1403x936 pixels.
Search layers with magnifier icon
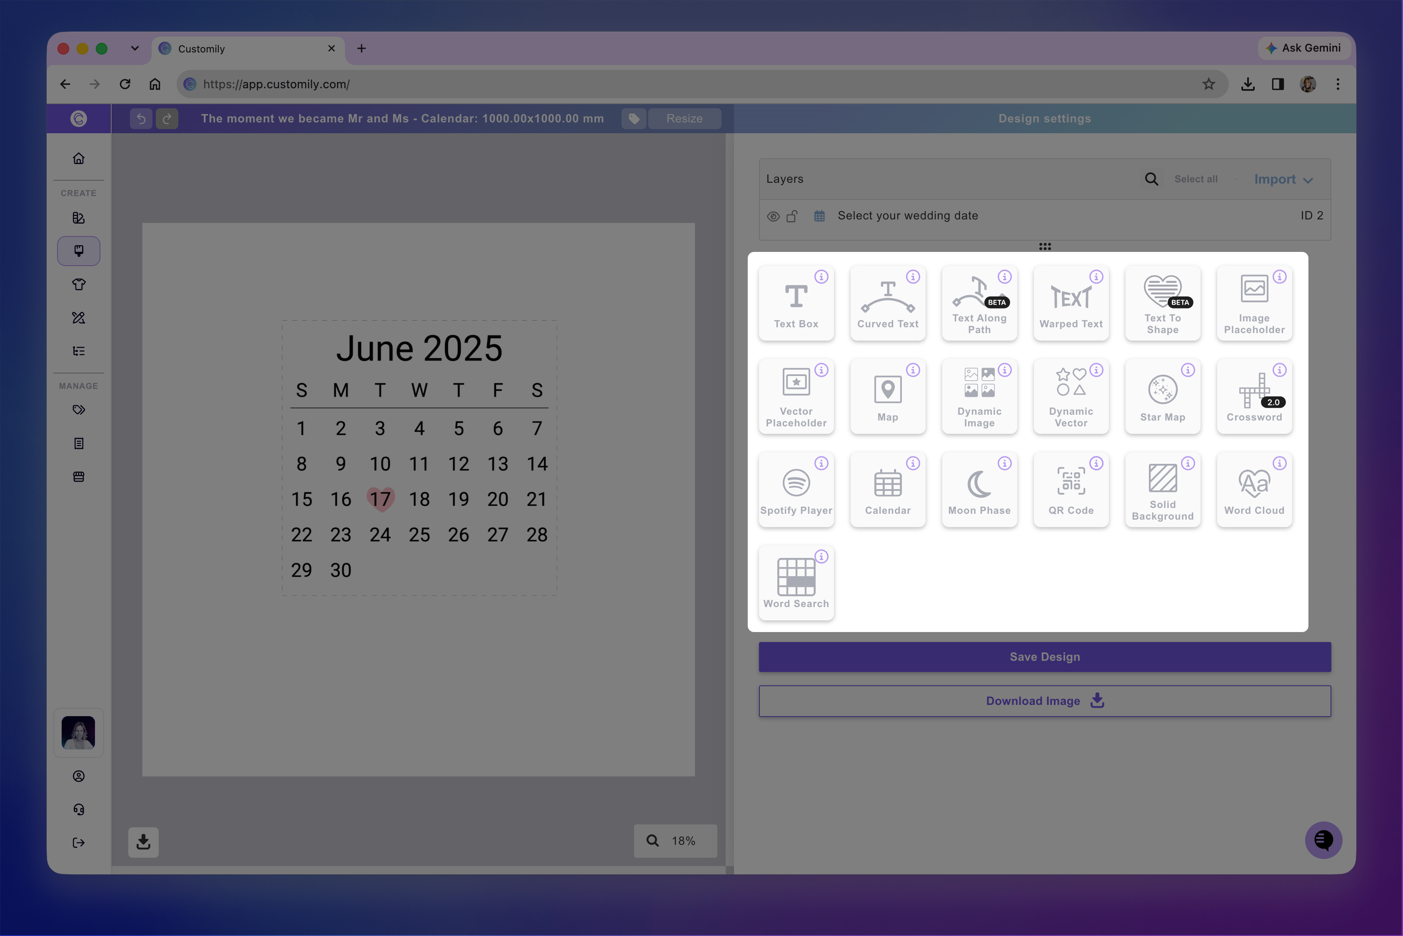pyautogui.click(x=1151, y=179)
